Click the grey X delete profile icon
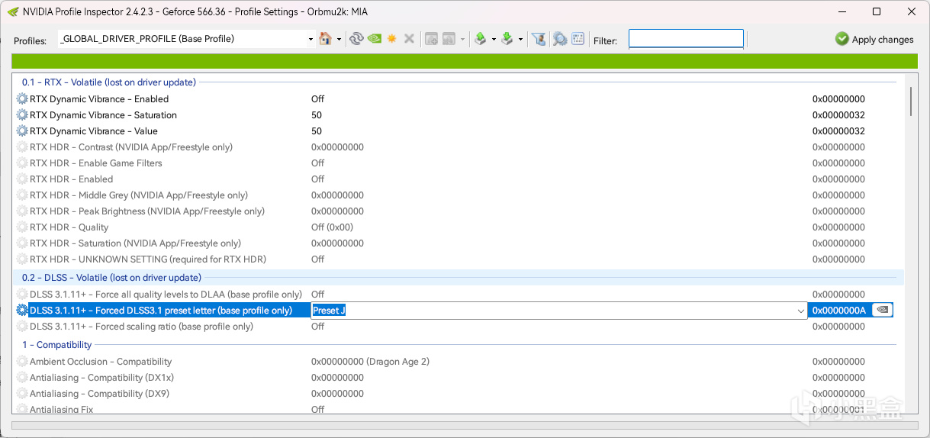The width and height of the screenshot is (930, 438). click(x=409, y=39)
